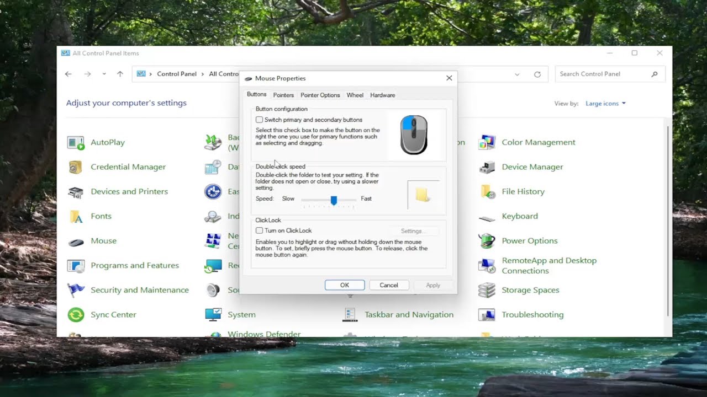Open the Device Manager icon
This screenshot has height=397, width=707.
point(487,167)
